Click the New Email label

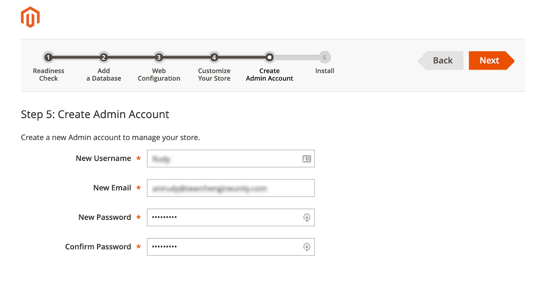click(112, 188)
